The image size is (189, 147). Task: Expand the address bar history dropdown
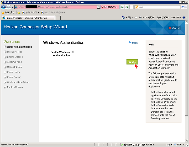click(98, 7)
